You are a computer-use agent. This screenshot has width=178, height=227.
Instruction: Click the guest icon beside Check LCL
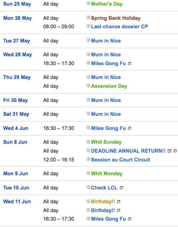[x=121, y=188]
